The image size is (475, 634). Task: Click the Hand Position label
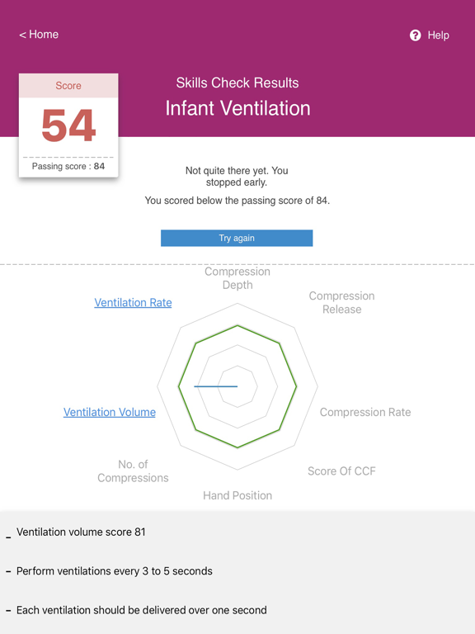[x=237, y=495]
